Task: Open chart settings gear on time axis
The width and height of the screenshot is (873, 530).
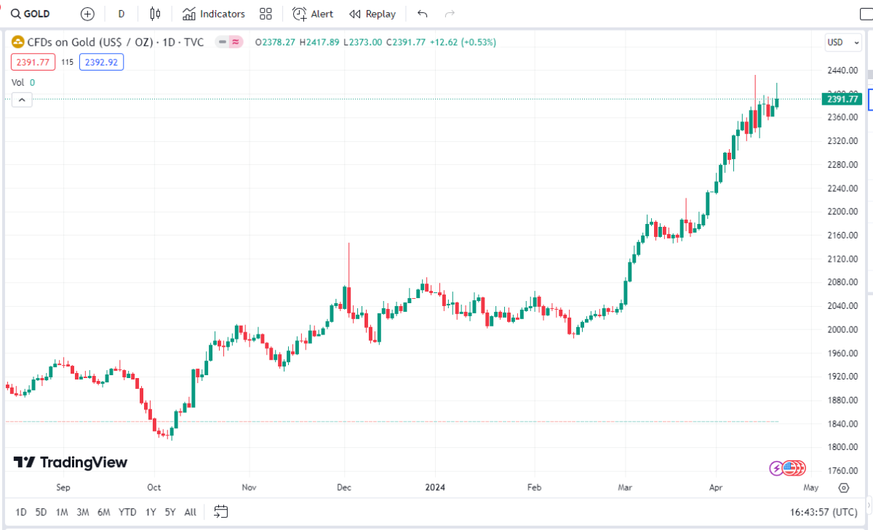Action: (843, 488)
